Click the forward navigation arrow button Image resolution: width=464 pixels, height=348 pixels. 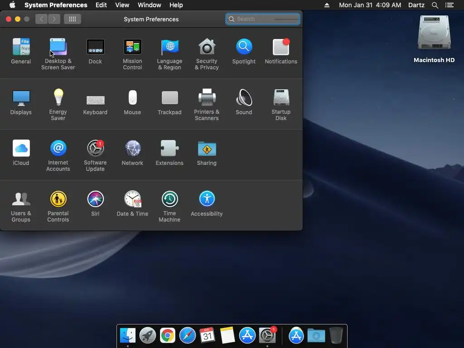(x=54, y=19)
